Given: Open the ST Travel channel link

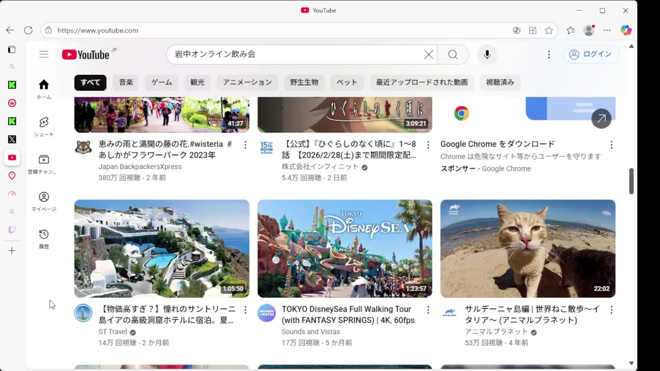Looking at the screenshot, I should click(113, 332).
